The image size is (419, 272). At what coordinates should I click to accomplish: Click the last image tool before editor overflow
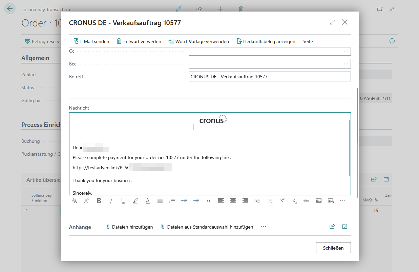click(331, 201)
